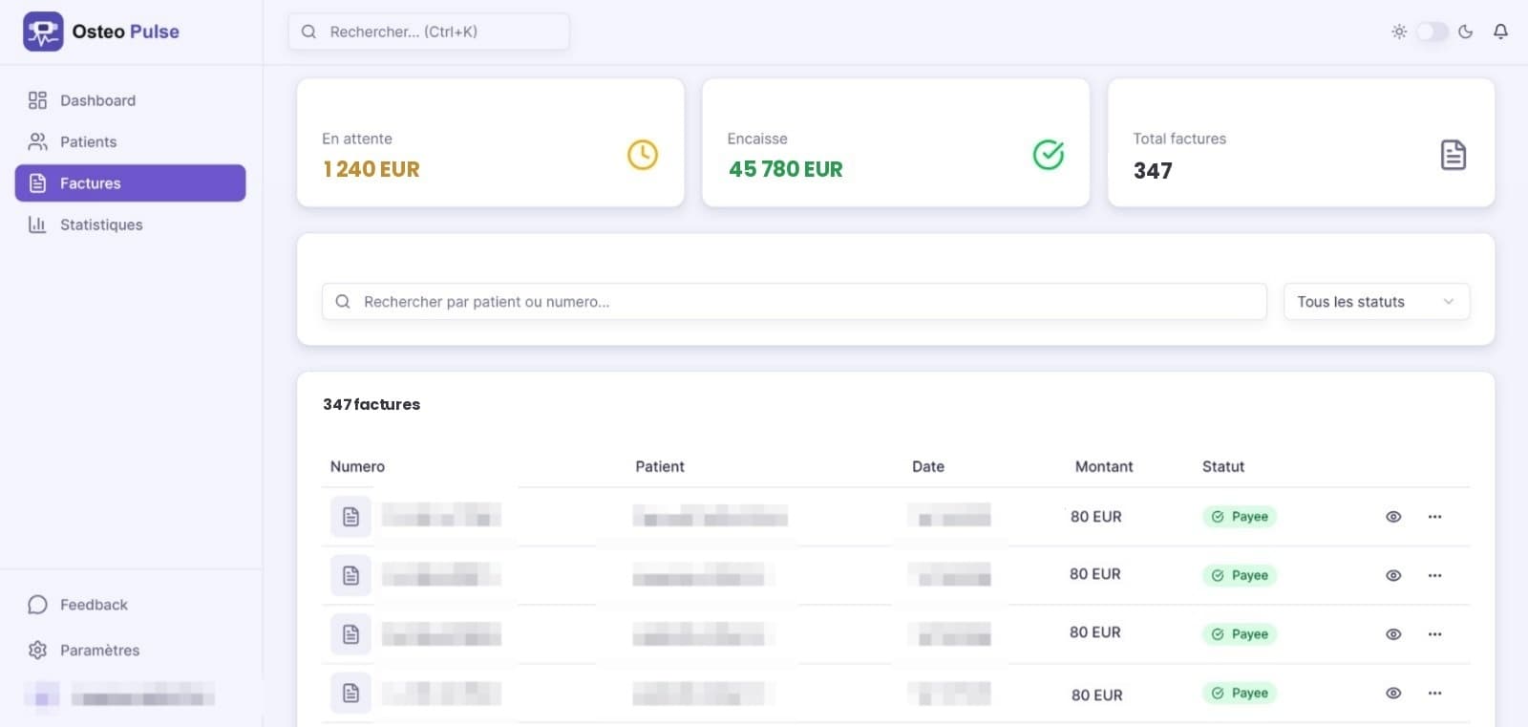Go to Dashboard in the sidebar

[x=97, y=100]
